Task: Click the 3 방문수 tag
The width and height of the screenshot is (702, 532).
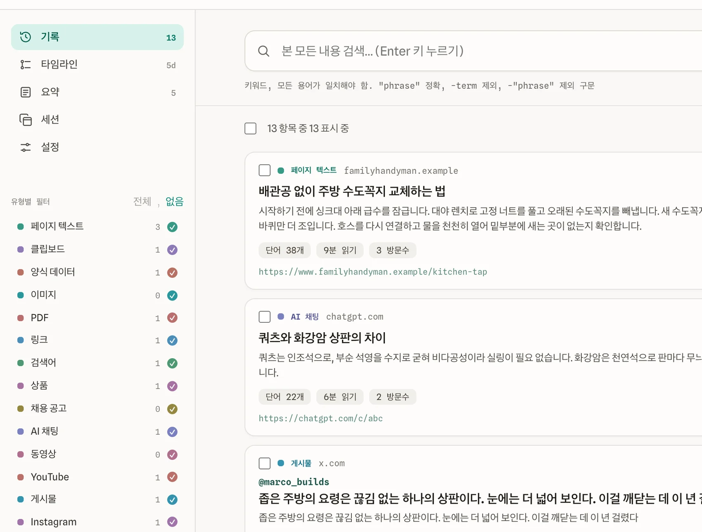Action: point(392,251)
